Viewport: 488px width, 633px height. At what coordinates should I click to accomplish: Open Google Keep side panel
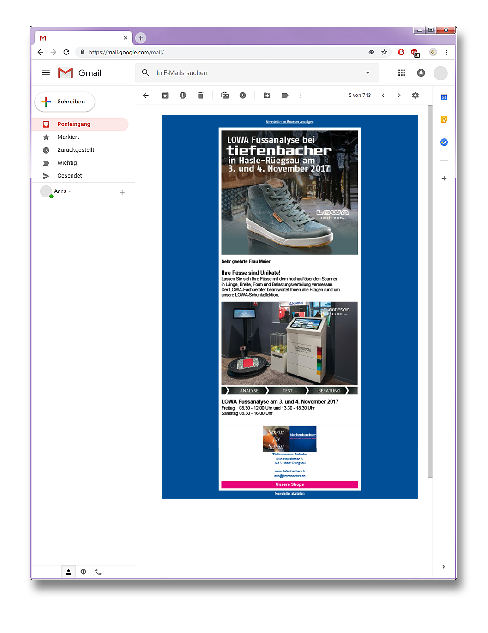point(444,120)
